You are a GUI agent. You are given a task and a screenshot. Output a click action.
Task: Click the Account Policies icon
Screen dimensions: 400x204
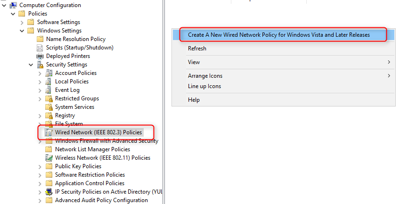[x=49, y=73]
